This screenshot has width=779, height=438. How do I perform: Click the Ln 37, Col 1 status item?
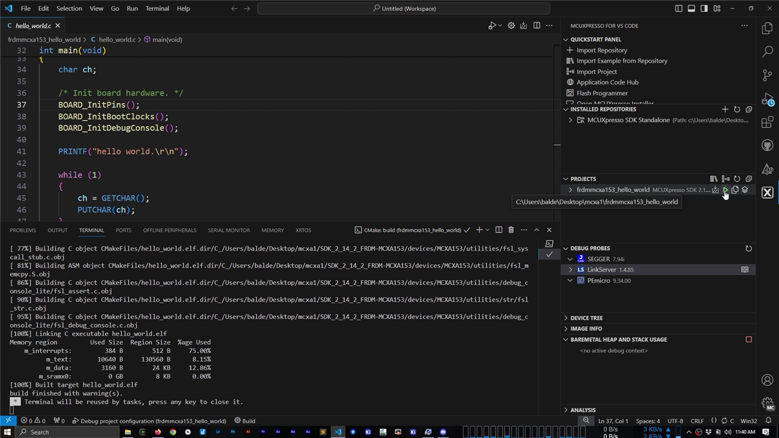(x=613, y=421)
